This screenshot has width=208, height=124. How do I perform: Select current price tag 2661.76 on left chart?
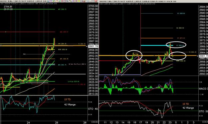click(93, 46)
